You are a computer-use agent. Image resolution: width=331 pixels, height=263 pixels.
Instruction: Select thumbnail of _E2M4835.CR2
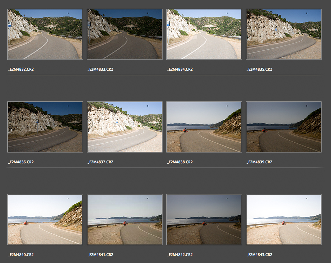284,34
